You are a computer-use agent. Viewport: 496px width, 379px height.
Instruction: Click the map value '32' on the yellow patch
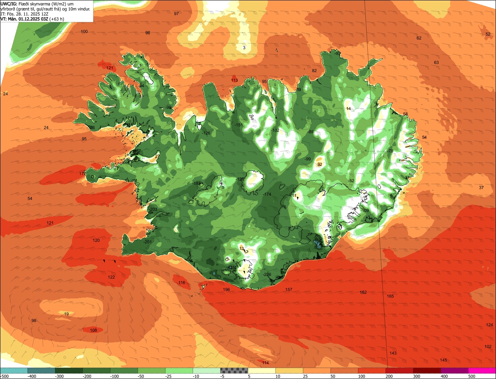[320, 164]
